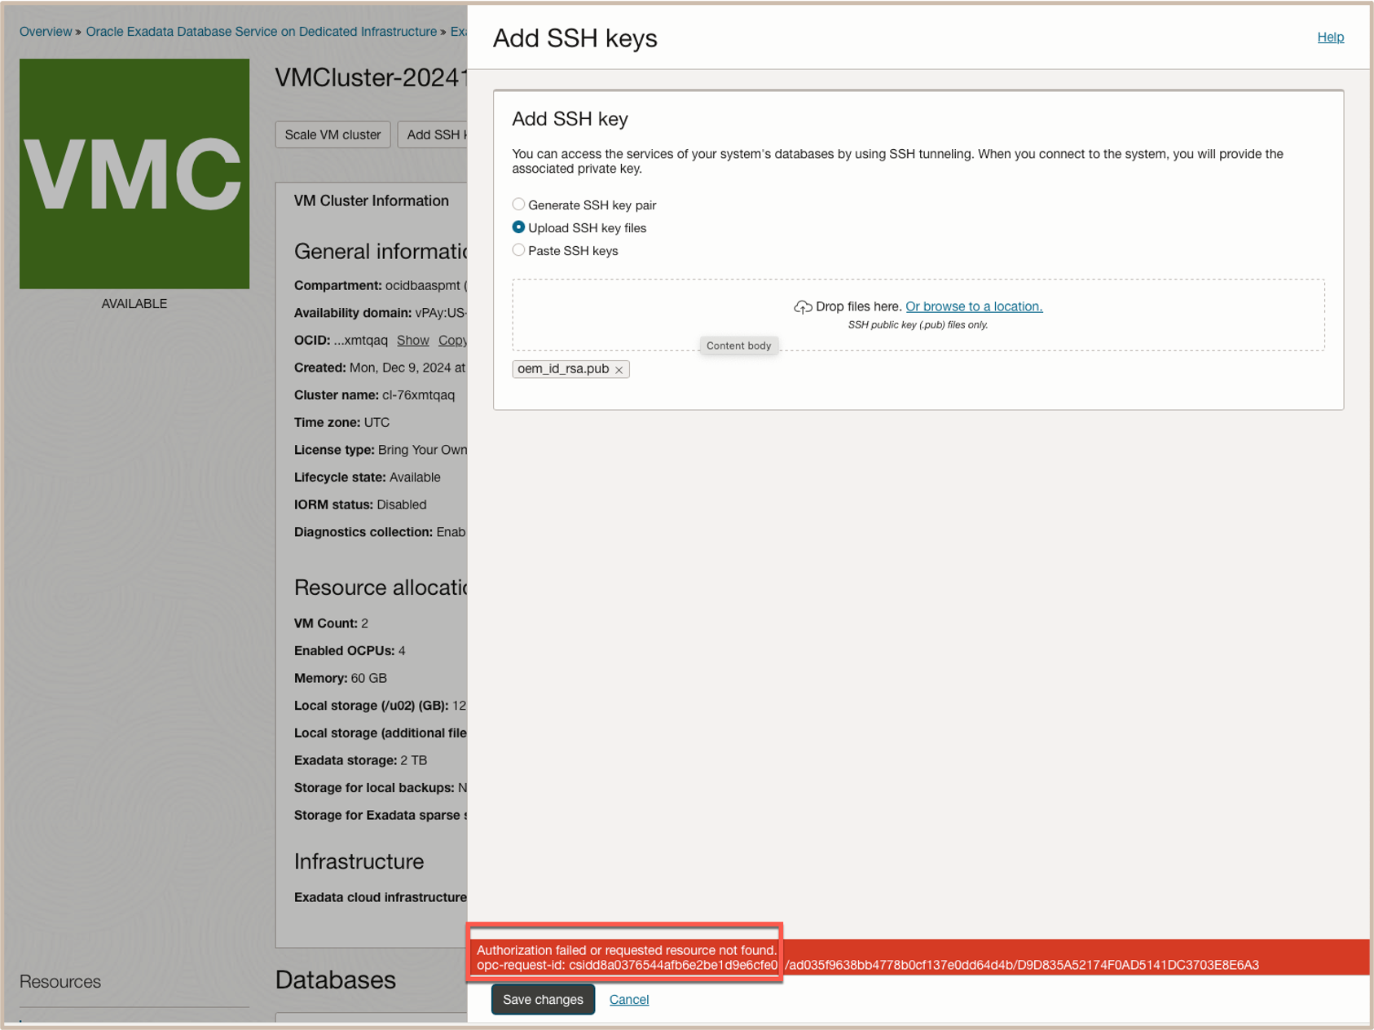Click the Enabled OCPUs value
The width and height of the screenshot is (1374, 1030).
[402, 651]
